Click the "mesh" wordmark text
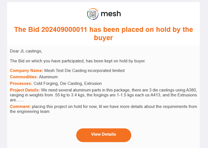Image resolution: width=208 pixels, height=148 pixels. [x=110, y=14]
